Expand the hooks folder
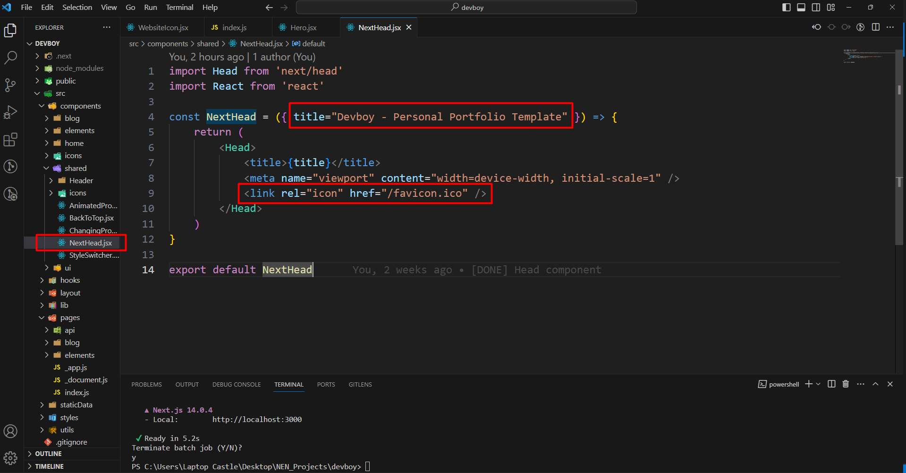 pos(70,280)
